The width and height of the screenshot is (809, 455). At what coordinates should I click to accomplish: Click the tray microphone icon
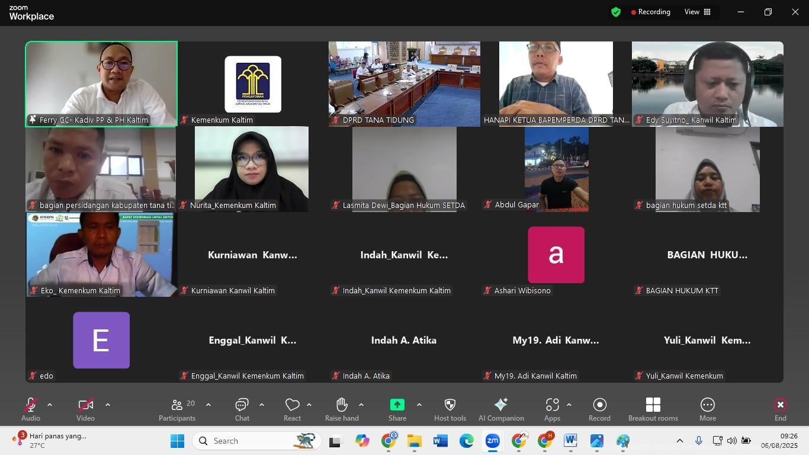(x=699, y=441)
